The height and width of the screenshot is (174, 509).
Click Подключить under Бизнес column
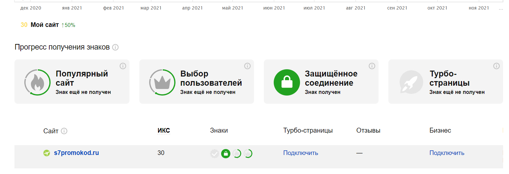point(447,153)
